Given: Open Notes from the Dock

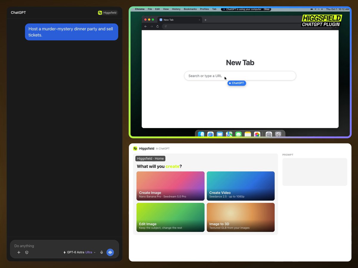Looking at the screenshot, I should coord(248,135).
